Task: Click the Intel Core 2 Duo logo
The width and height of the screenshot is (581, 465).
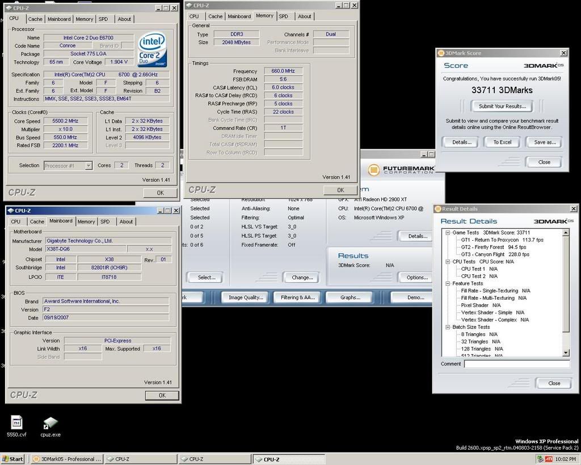Action: [x=152, y=49]
